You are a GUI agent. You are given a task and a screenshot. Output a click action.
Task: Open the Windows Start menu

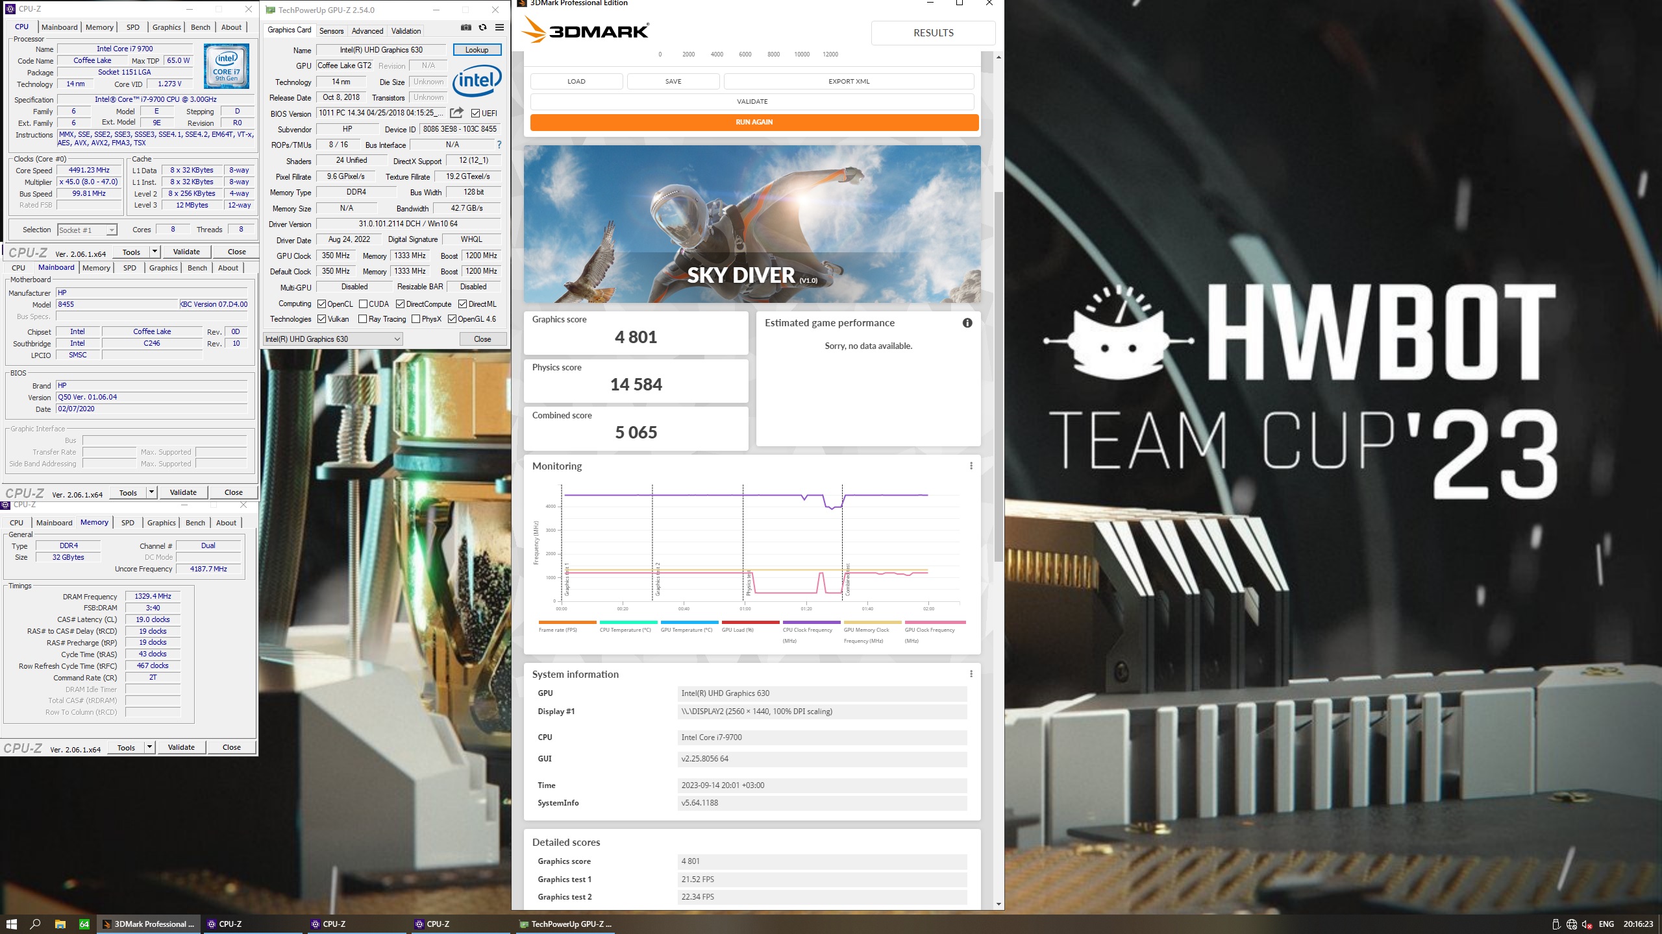coord(11,924)
